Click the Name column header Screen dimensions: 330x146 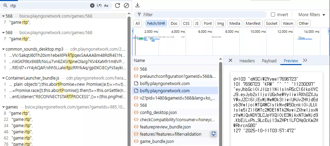click(x=139, y=61)
